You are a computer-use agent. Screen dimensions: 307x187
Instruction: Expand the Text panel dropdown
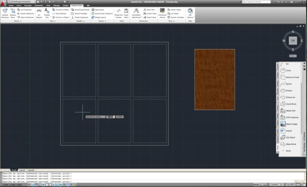53,21
